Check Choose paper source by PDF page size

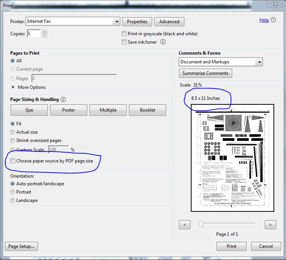13,161
